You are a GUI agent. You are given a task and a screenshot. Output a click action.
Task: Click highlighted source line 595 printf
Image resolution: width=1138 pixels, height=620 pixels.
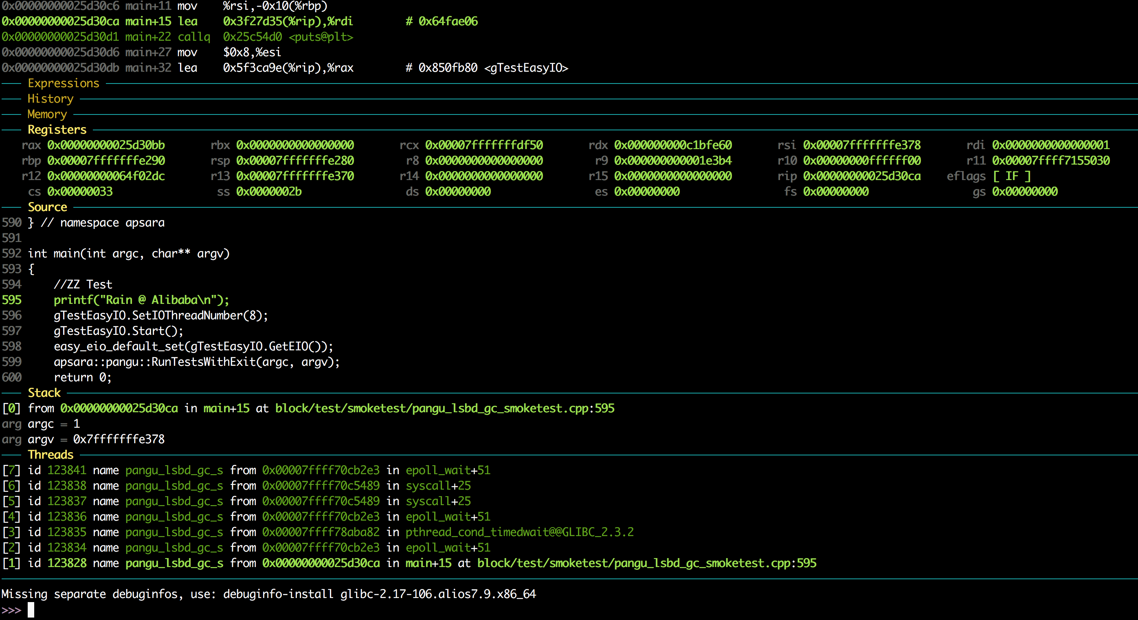(141, 300)
